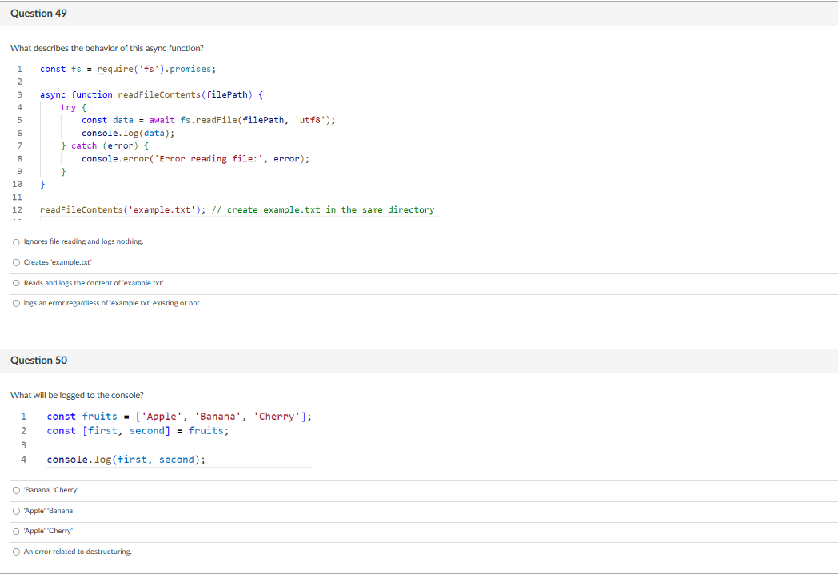Click 'What describes the behavior of this async function?'
The image size is (838, 582).
coord(107,48)
